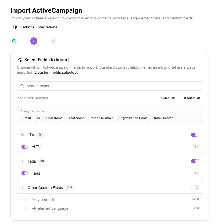Viewport: 216px width, 224px height.
Task: Click the 86% fill rate value
Action: coord(196,199)
